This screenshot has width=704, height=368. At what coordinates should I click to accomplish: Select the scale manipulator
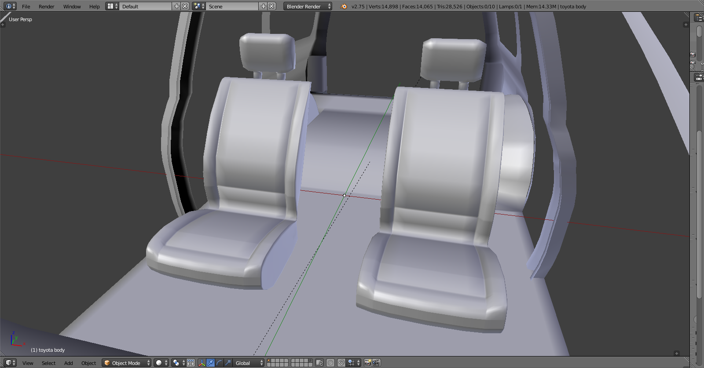coord(228,363)
